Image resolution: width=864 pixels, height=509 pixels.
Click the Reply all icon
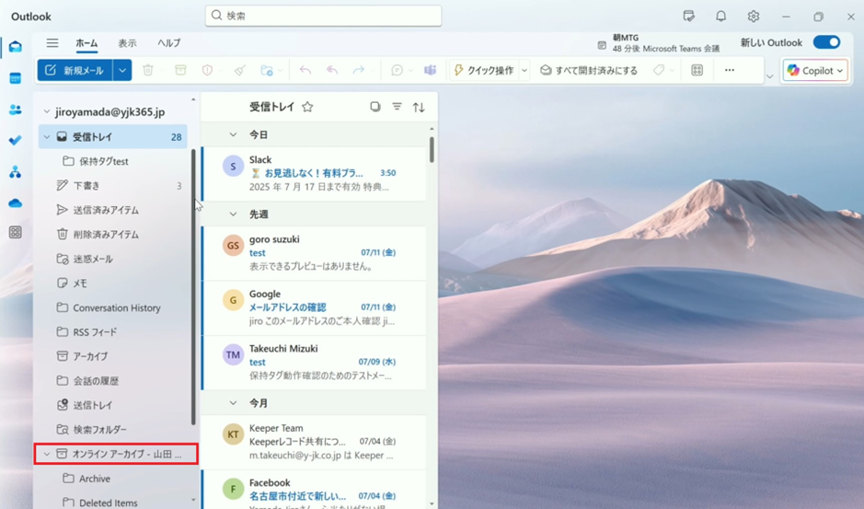point(332,70)
